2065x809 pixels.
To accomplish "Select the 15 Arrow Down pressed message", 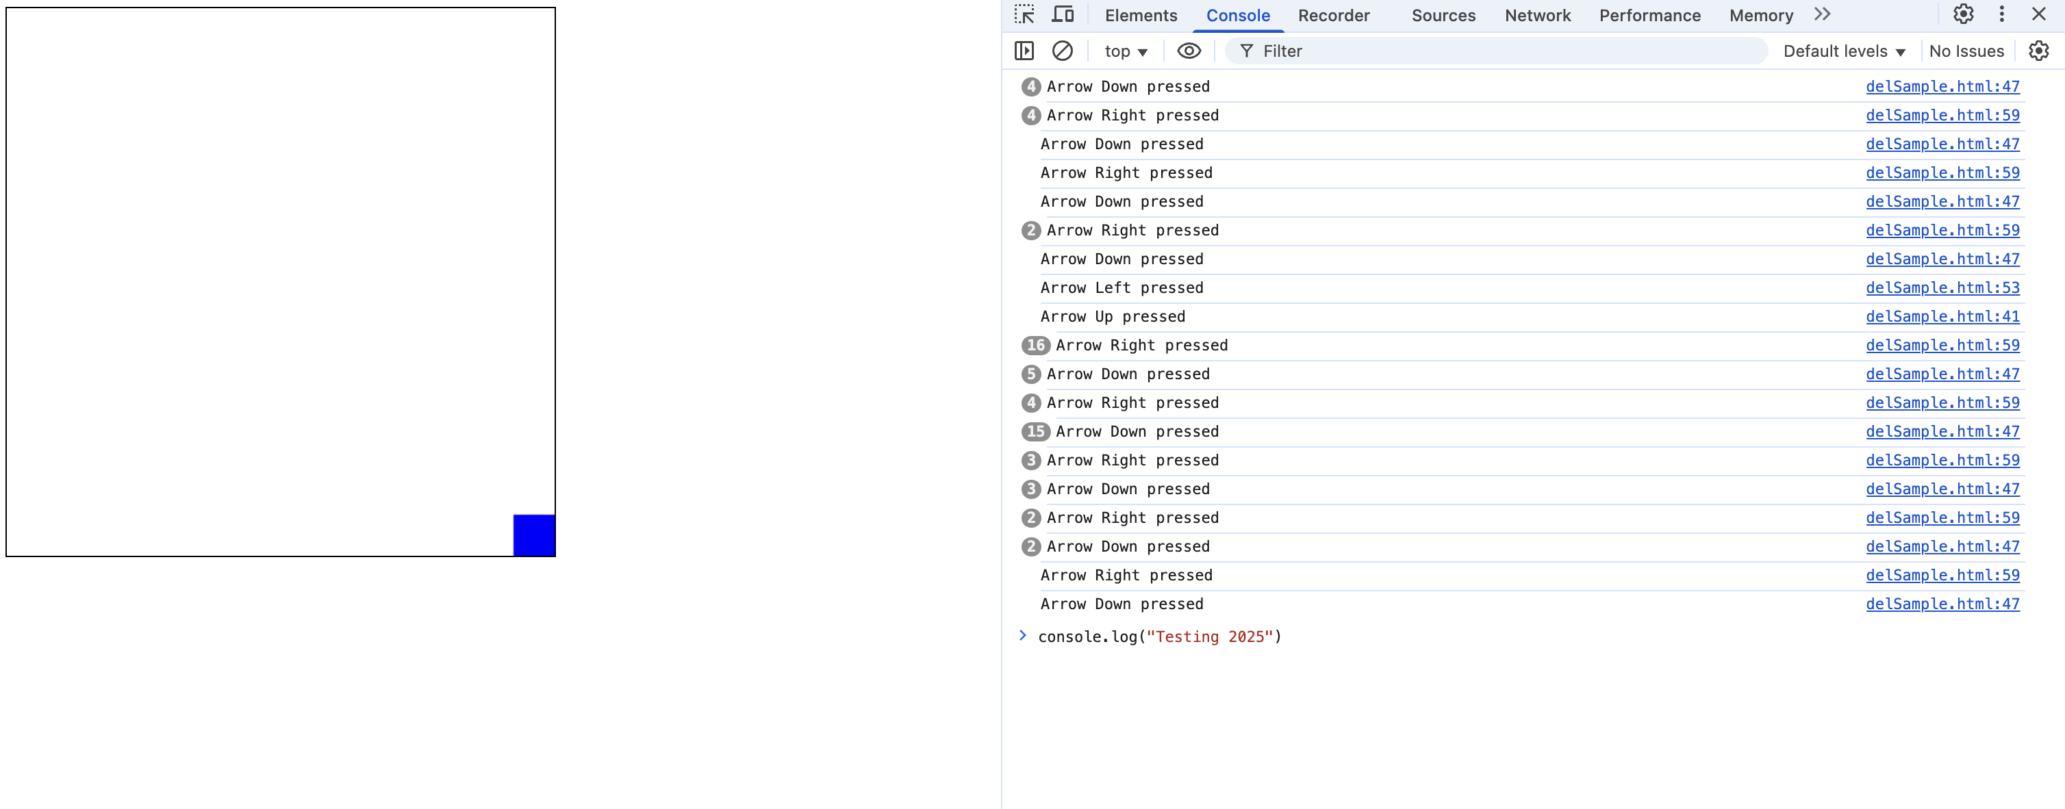I will click(x=1137, y=432).
